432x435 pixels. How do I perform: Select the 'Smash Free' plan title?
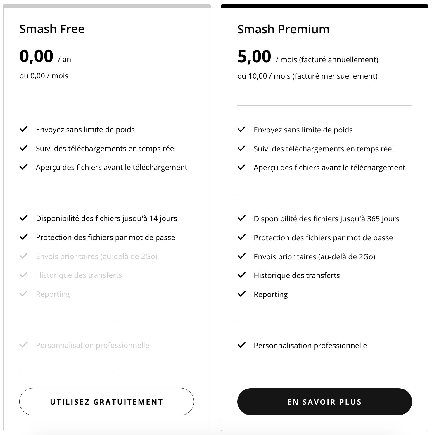52,29
